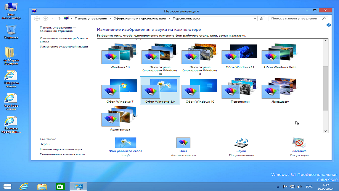This screenshot has width=339, height=191.
Task: Show hidden tray icons arrow
Action: click(x=278, y=186)
